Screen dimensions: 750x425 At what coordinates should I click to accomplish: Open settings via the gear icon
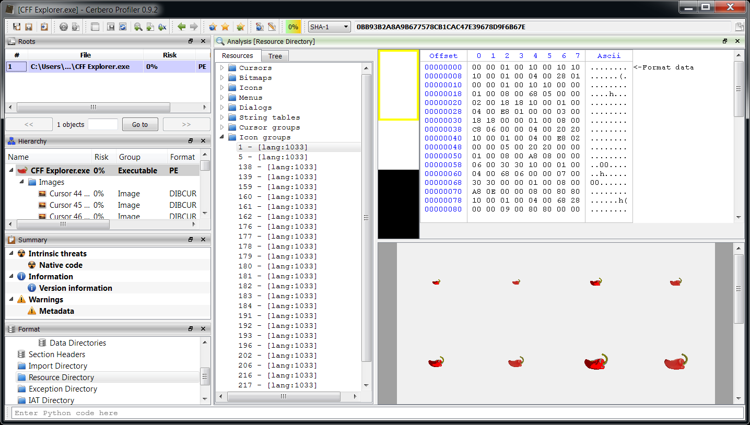[x=64, y=27]
